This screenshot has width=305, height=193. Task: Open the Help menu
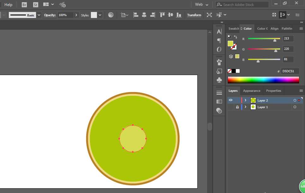coord(9,5)
